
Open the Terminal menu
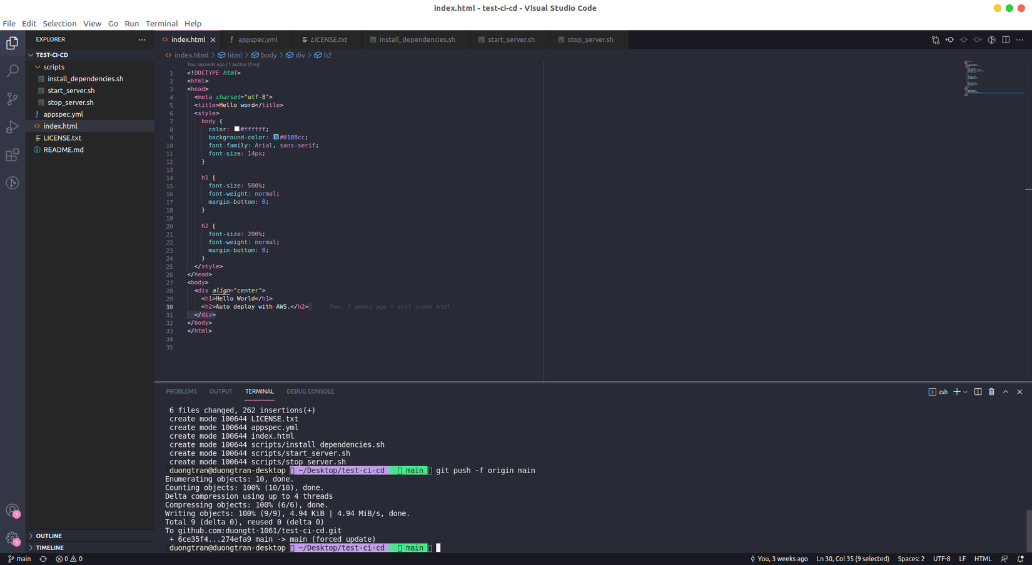click(x=162, y=24)
